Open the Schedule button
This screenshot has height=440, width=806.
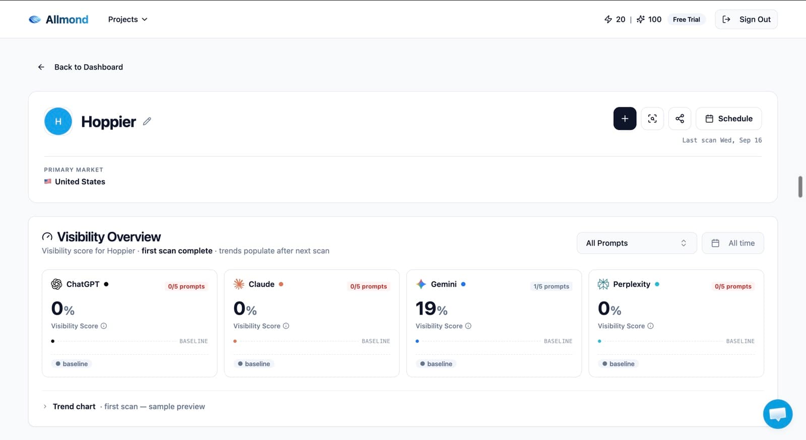point(728,118)
